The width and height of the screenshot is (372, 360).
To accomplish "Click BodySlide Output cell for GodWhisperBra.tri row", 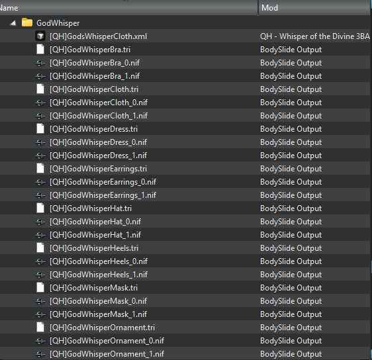I will tap(291, 50).
